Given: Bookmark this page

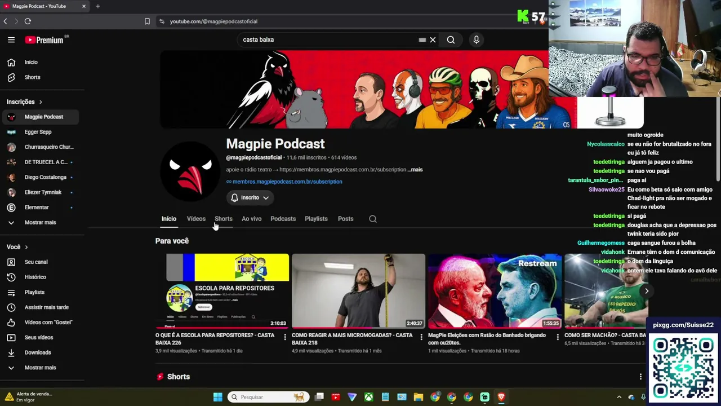Looking at the screenshot, I should [147, 21].
